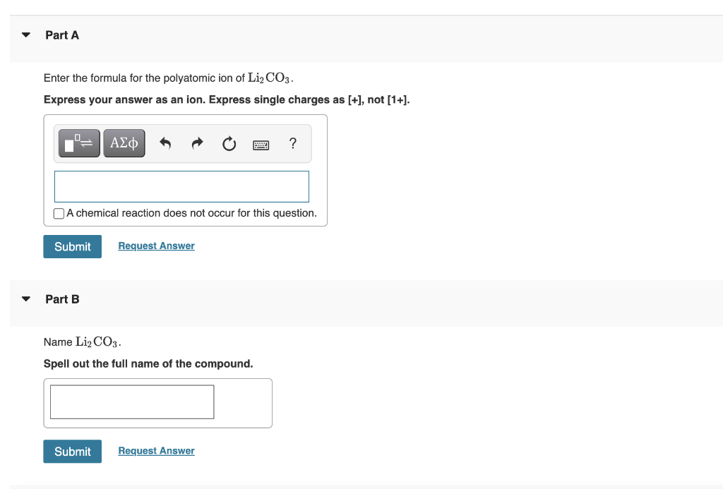723x489 pixels.
Task: Collapse the Part B section triangle
Action: tap(25, 298)
